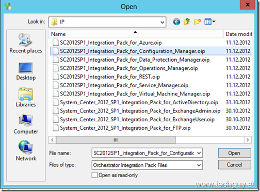
Task: Click file icon of Service_Manager.oip
Action: 56,85
